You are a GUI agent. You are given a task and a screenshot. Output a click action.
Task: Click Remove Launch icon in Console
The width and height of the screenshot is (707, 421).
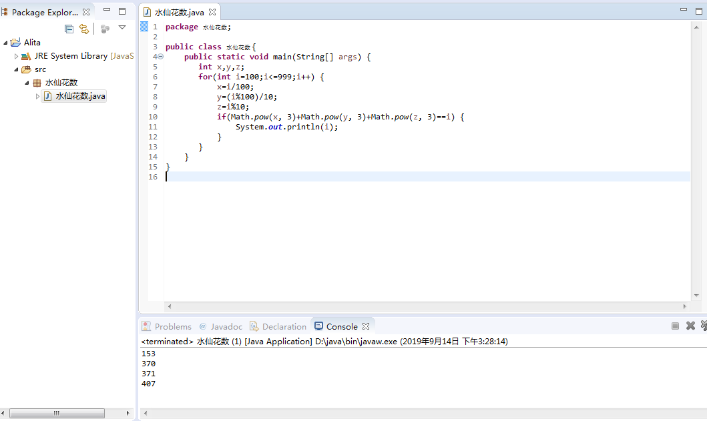tap(690, 326)
